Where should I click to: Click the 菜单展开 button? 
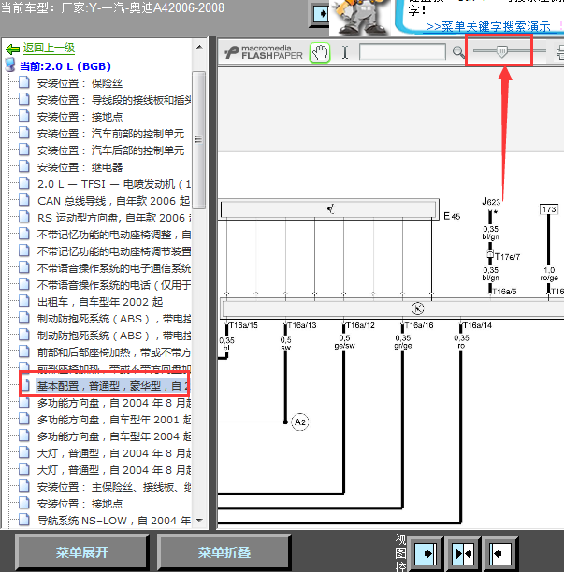click(x=81, y=552)
